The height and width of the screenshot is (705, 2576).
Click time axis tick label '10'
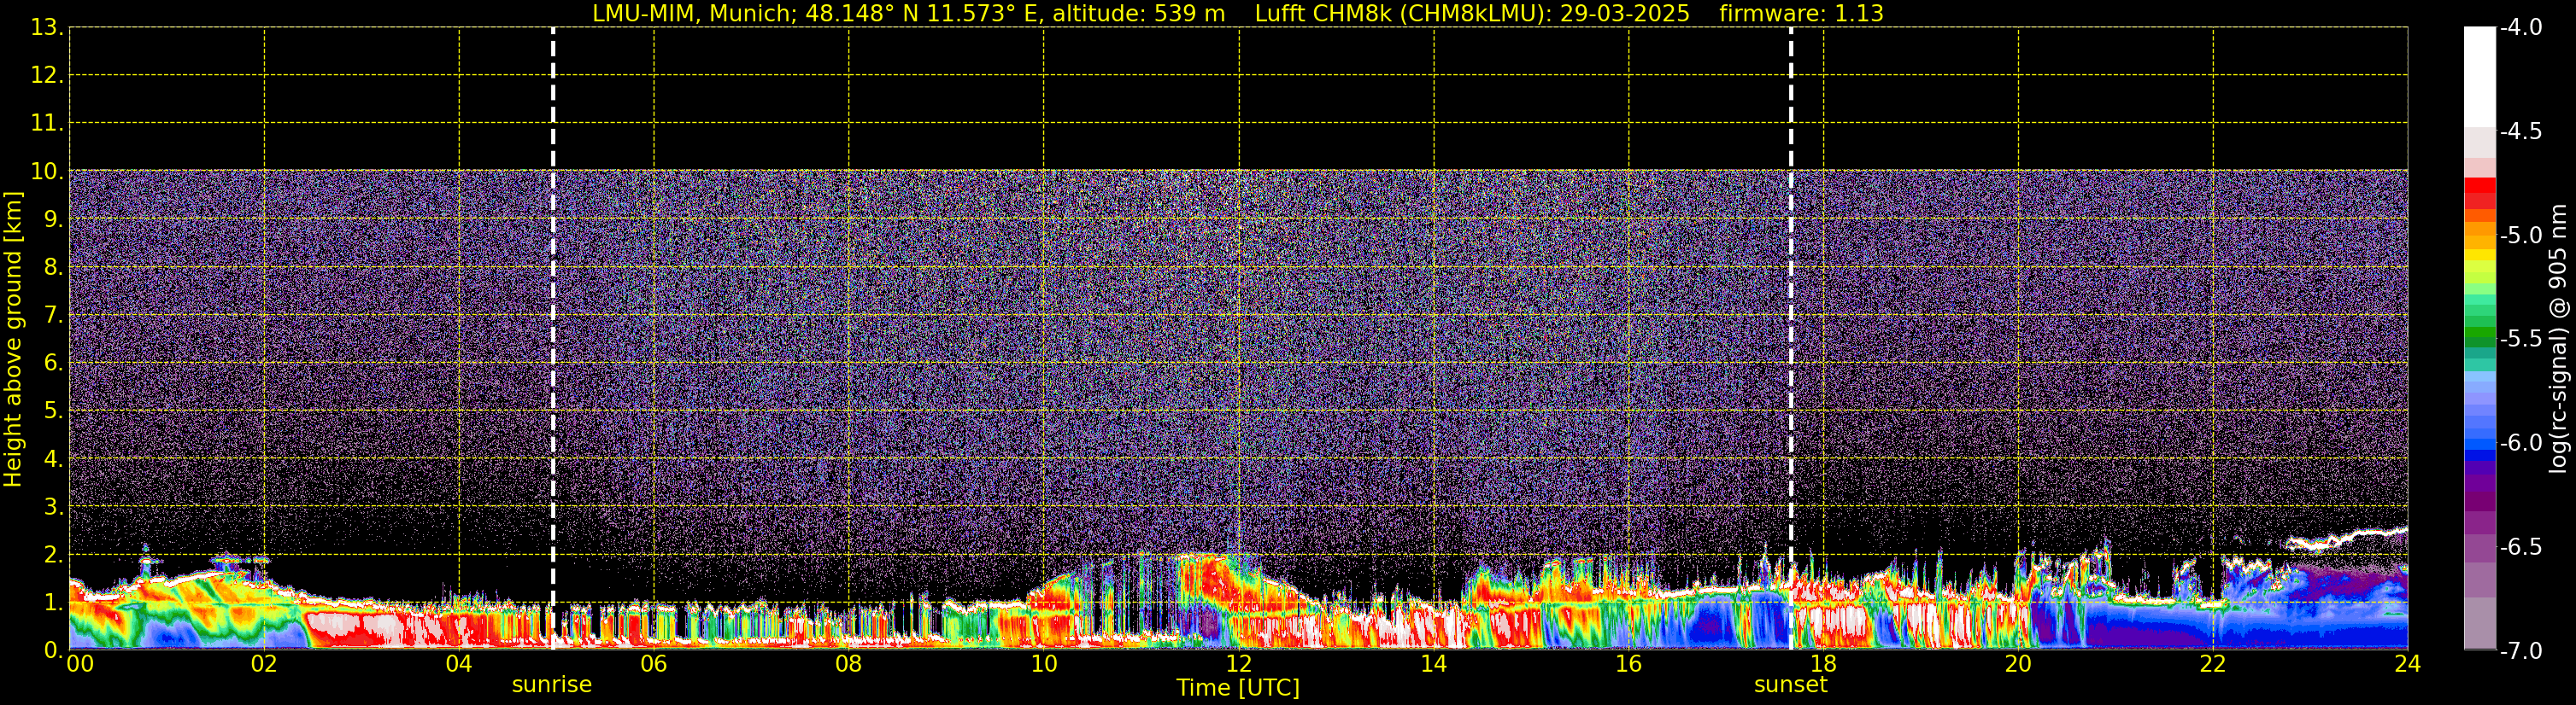[x=1044, y=664]
